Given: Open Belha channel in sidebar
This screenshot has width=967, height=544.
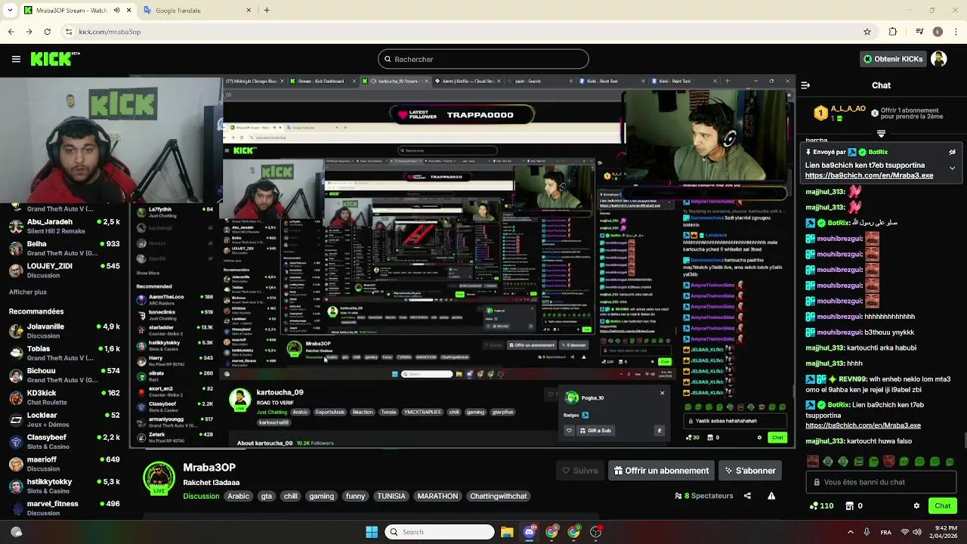Looking at the screenshot, I should [x=65, y=248].
